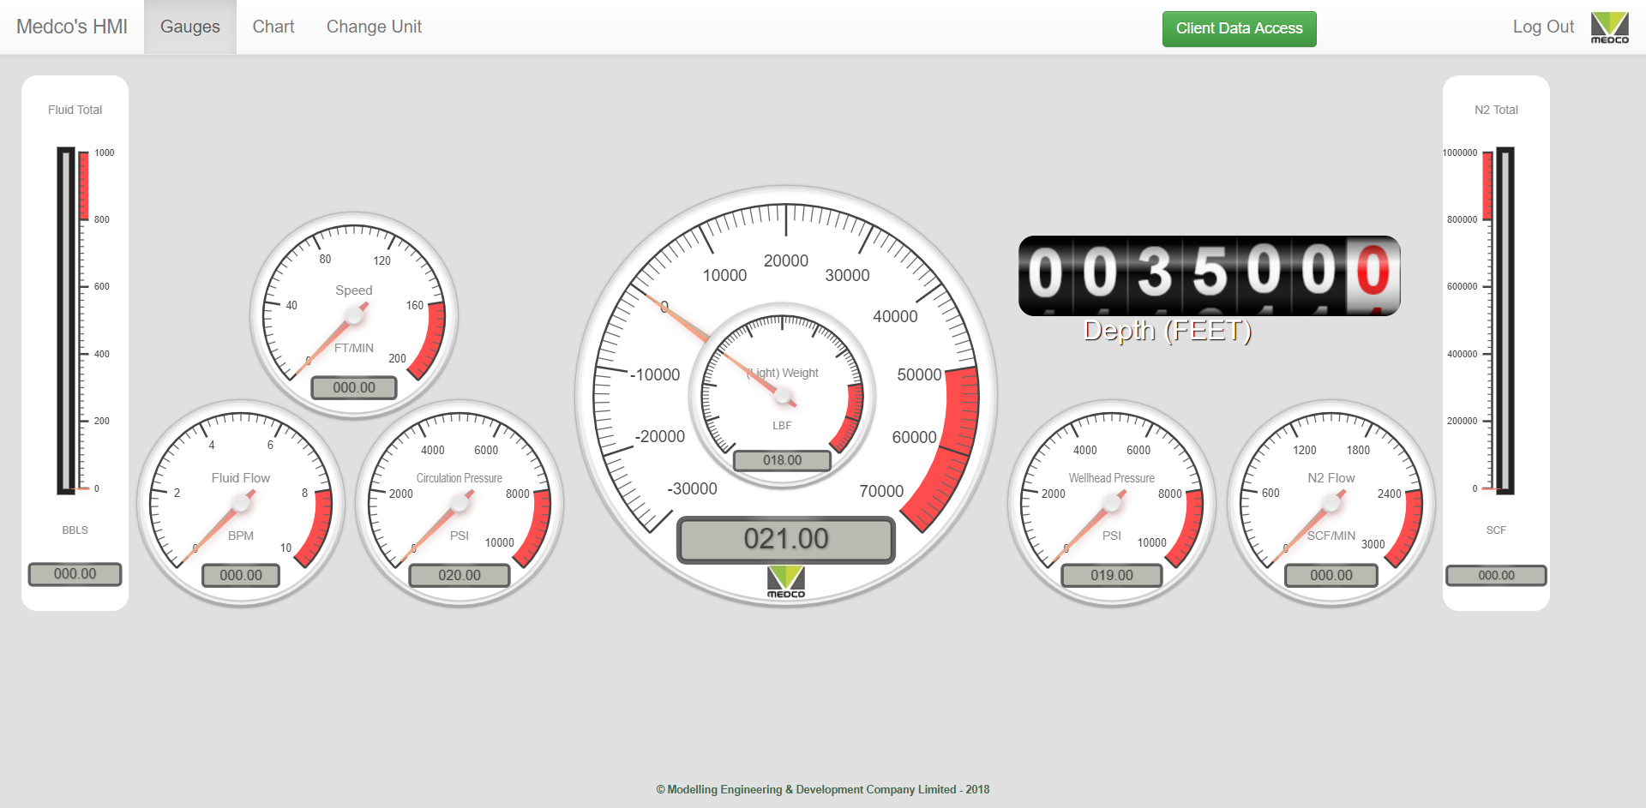
Task: Switch to the Chart tab
Action: (x=273, y=27)
